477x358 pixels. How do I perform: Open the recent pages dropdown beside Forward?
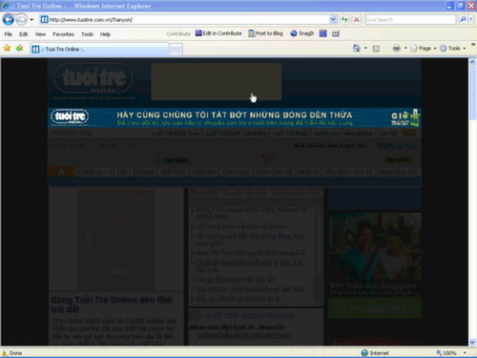point(31,20)
